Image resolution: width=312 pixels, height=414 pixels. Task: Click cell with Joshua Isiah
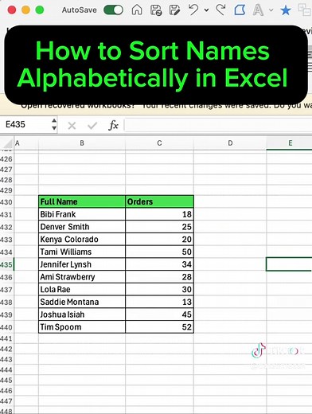pyautogui.click(x=82, y=314)
